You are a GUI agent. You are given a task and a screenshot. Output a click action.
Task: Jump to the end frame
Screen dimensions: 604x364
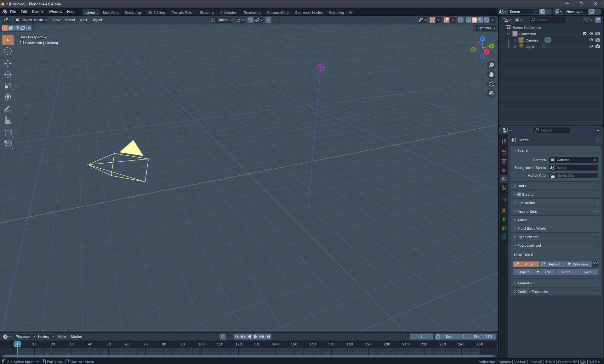pos(268,337)
